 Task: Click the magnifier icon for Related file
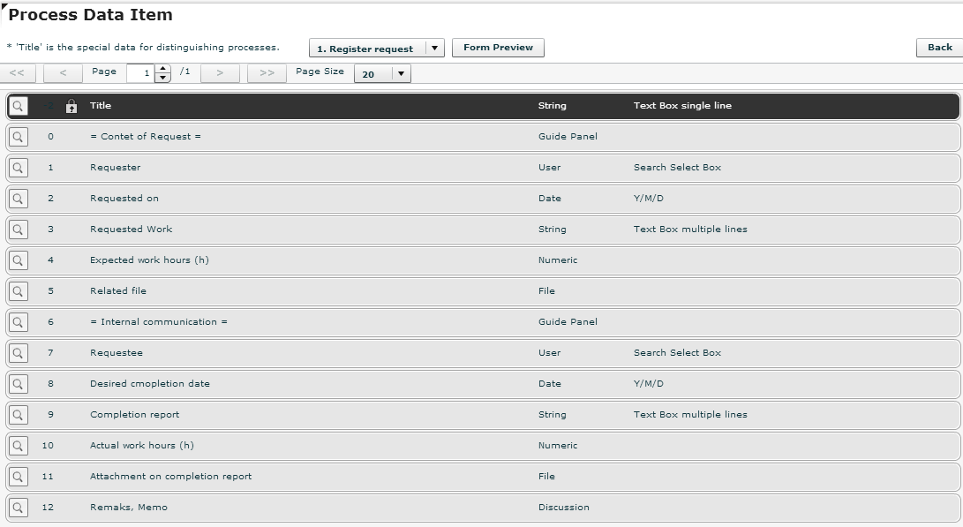point(18,290)
